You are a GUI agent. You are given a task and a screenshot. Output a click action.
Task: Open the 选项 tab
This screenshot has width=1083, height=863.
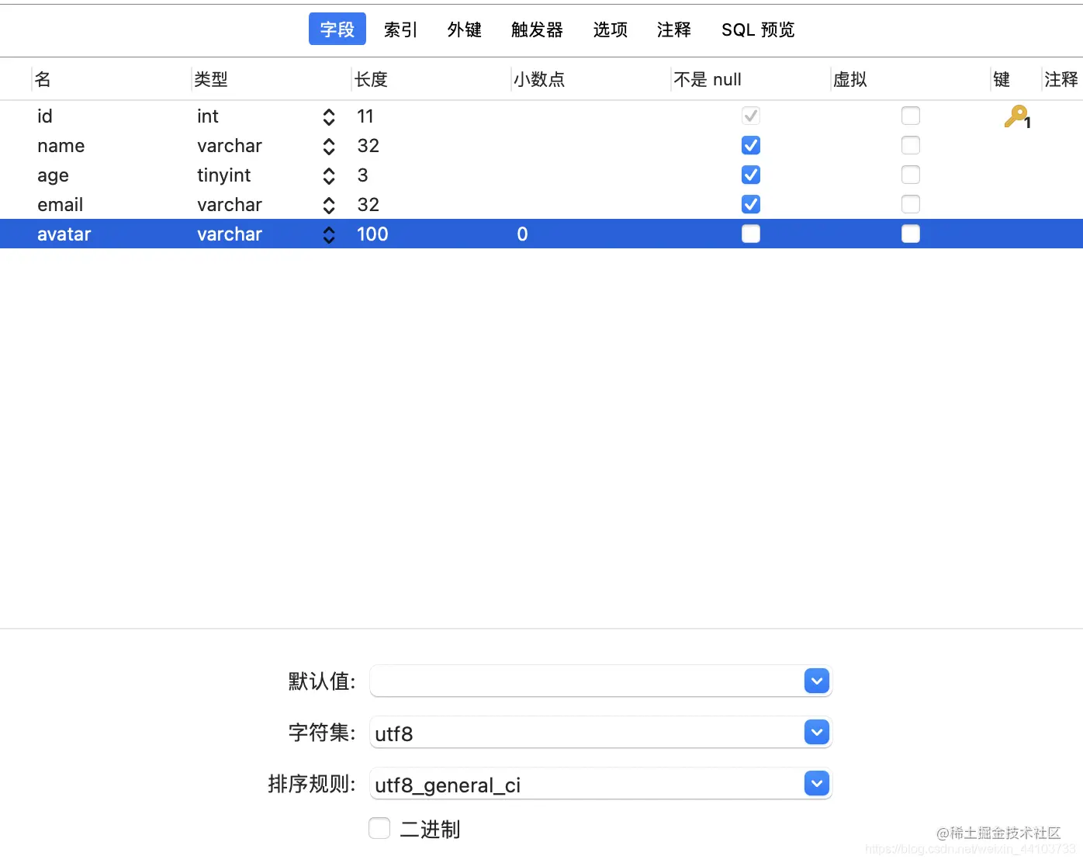(x=610, y=29)
